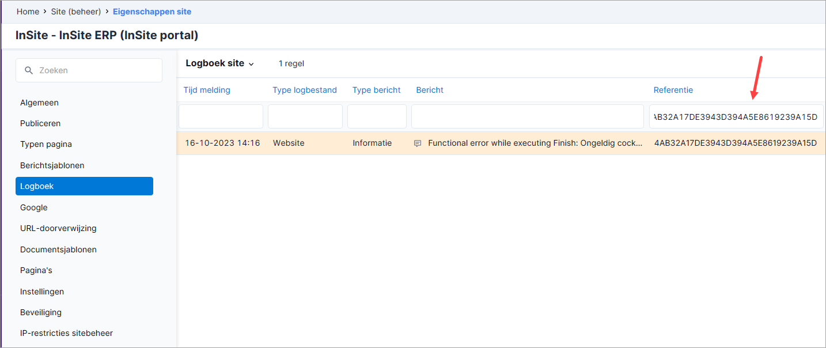Open URL-doorverwijzing in sidebar
The width and height of the screenshot is (826, 348).
[58, 228]
